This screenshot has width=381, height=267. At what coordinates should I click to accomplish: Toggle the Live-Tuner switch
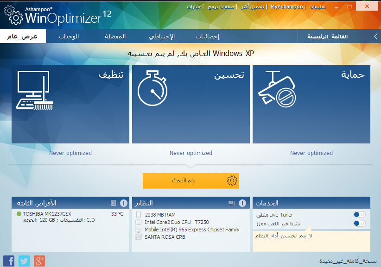click(x=359, y=215)
